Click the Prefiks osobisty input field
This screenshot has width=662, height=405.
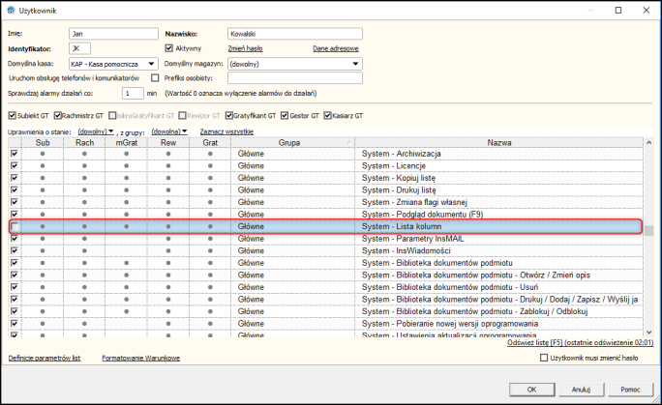click(x=295, y=78)
